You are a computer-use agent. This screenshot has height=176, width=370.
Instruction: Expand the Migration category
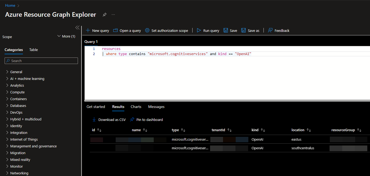tap(7, 153)
